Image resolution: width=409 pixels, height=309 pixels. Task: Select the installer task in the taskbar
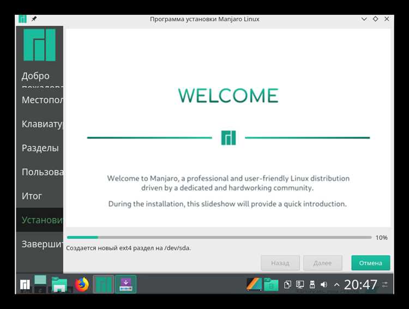(126, 284)
